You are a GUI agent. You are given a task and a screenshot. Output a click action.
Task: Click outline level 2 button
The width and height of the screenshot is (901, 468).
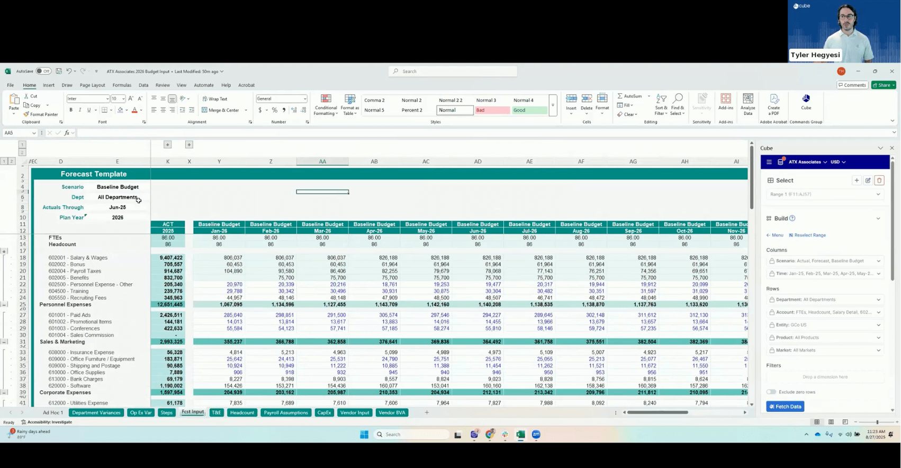click(12, 161)
